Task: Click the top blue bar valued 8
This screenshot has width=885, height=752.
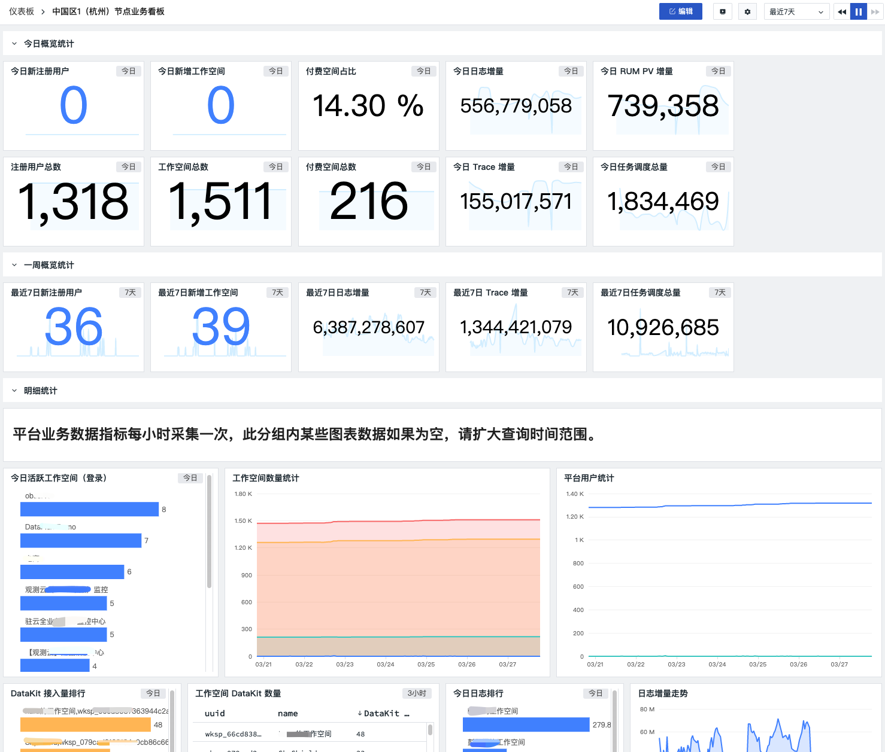Action: (89, 509)
